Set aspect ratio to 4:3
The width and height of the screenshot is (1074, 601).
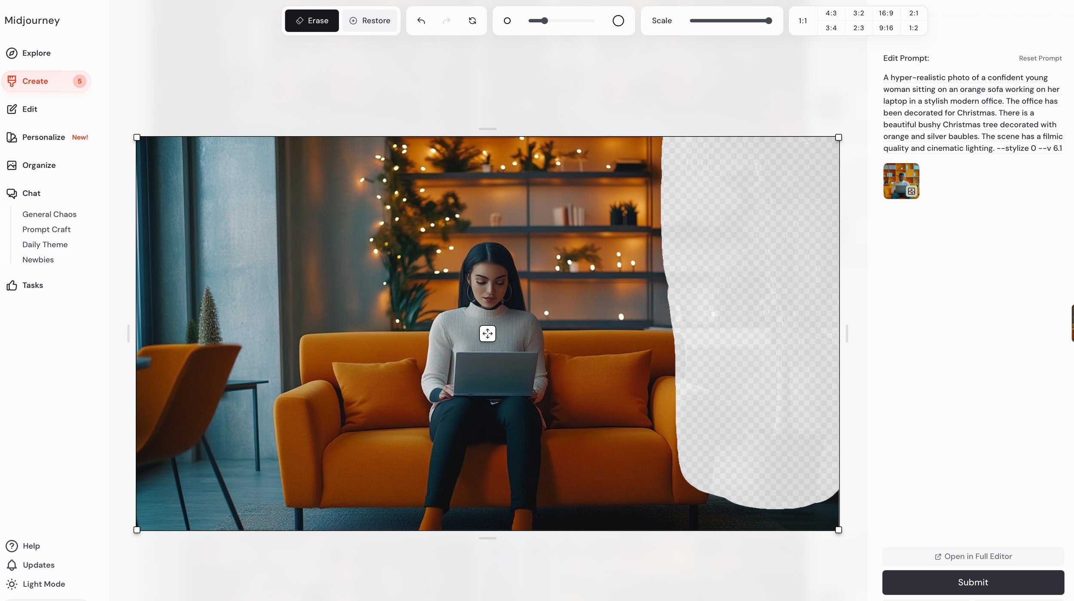pyautogui.click(x=831, y=13)
